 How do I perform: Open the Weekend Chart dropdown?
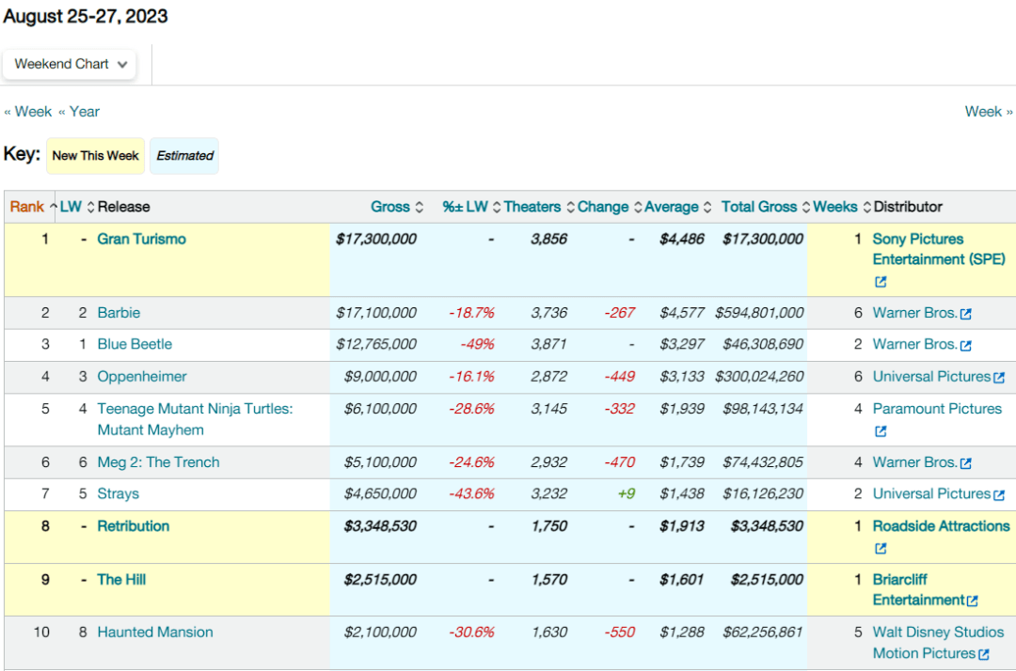(x=71, y=64)
